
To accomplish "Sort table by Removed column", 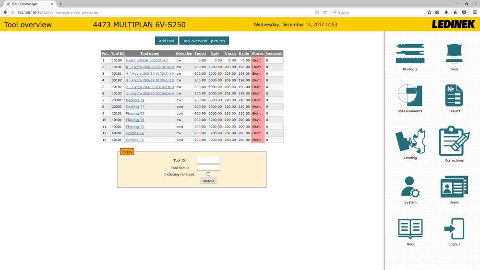I will pos(274,54).
